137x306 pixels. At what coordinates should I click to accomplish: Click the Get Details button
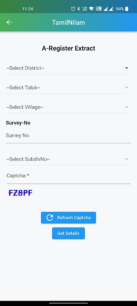(68, 233)
